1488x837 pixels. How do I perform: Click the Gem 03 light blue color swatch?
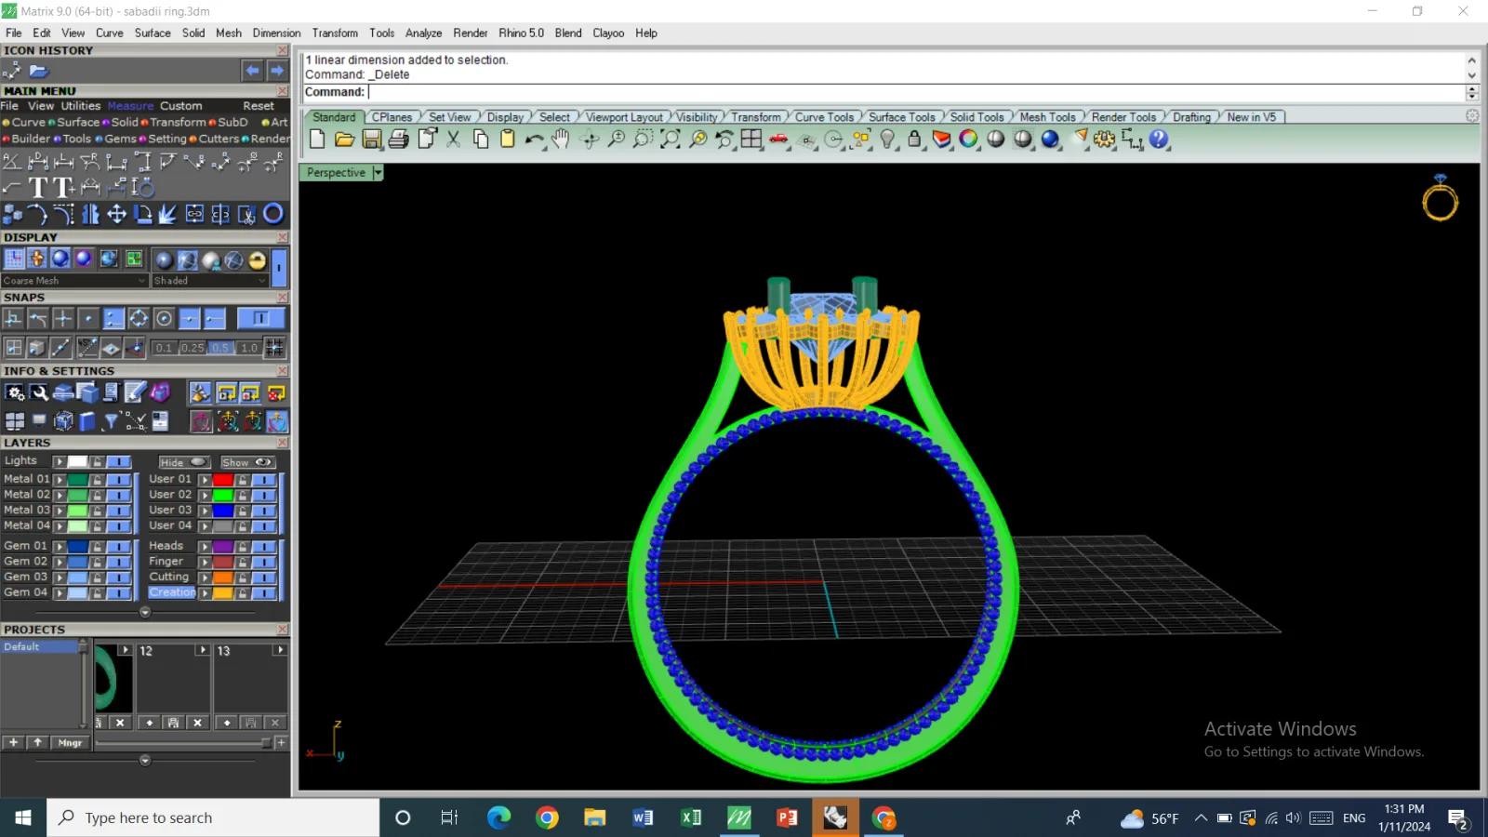[x=77, y=578]
